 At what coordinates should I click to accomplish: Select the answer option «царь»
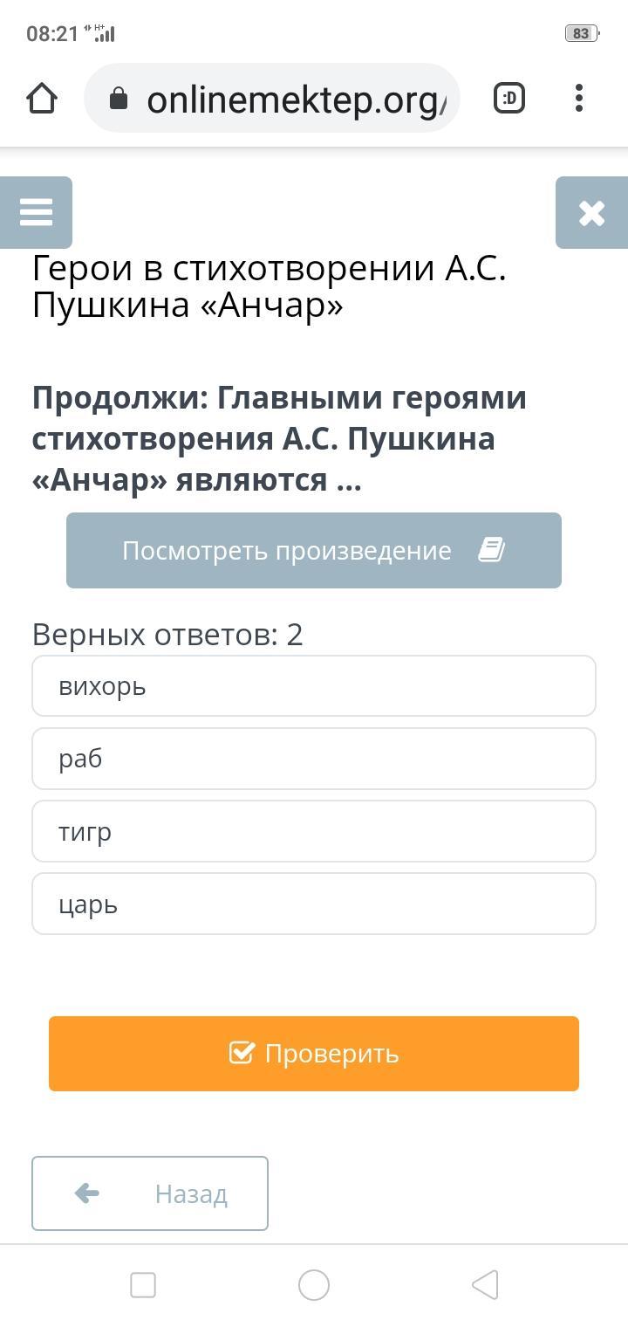314,904
